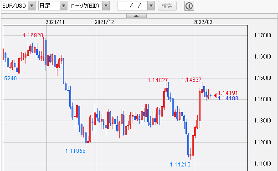Image resolution: width=278 pixels, height=171 pixels.
Task: Click the 1.12000 price axis label
Action: point(263,142)
